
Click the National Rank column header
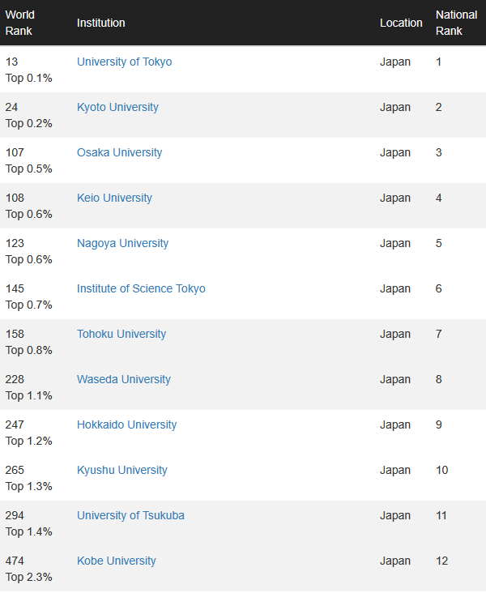pos(457,23)
